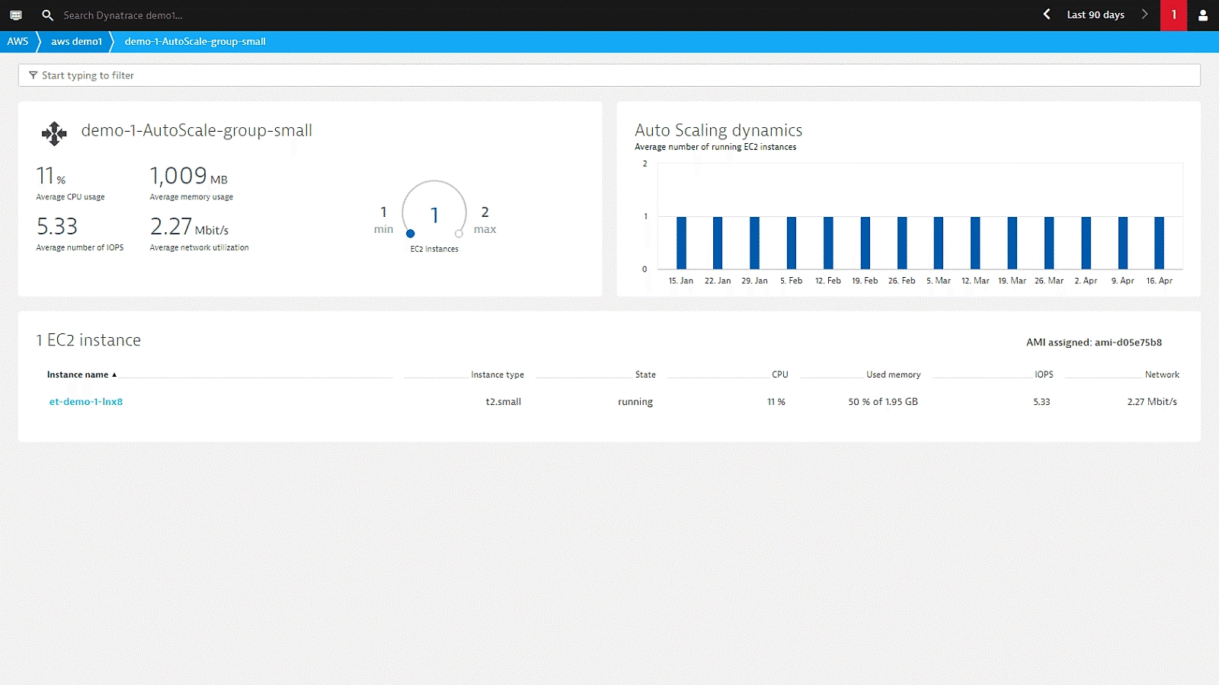1219x685 pixels.
Task: Open the problems indicator showing 1
Action: (x=1173, y=14)
